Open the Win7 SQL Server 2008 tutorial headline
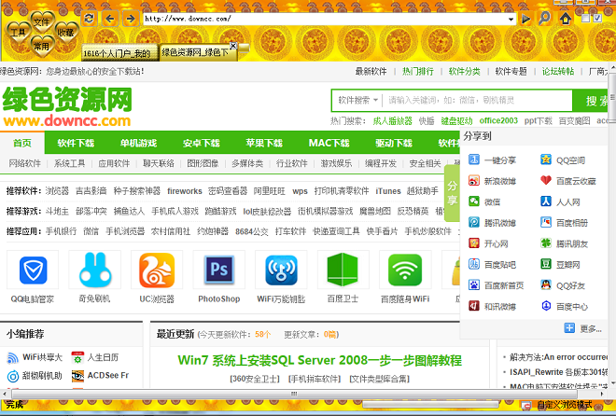Image resolution: width=616 pixels, height=416 pixels. (320, 360)
